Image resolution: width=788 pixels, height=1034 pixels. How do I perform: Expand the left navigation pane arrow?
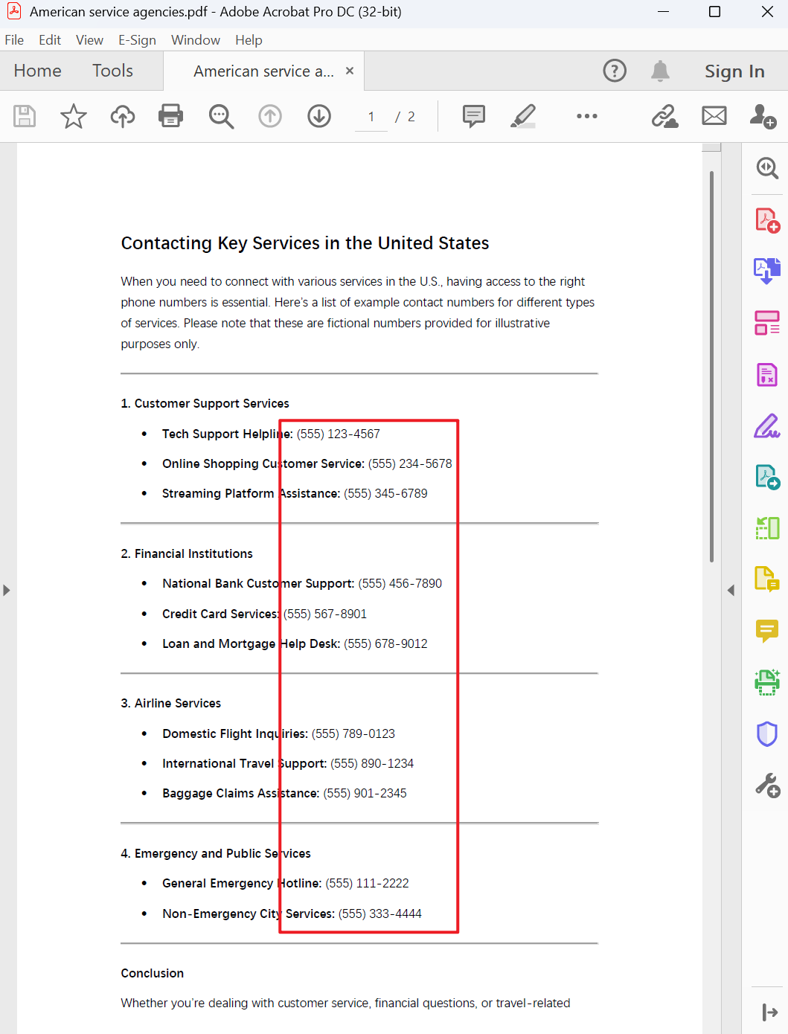[7, 590]
